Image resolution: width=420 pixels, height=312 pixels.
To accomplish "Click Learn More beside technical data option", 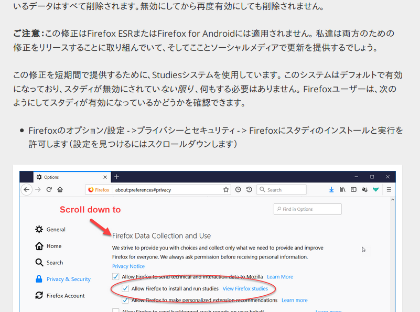I will 280,277.
